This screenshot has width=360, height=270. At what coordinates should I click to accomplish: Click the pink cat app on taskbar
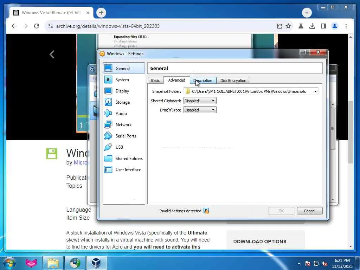pyautogui.click(x=31, y=263)
